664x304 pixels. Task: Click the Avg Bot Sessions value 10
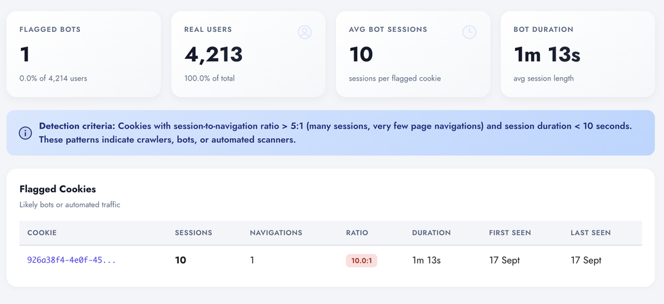[361, 55]
